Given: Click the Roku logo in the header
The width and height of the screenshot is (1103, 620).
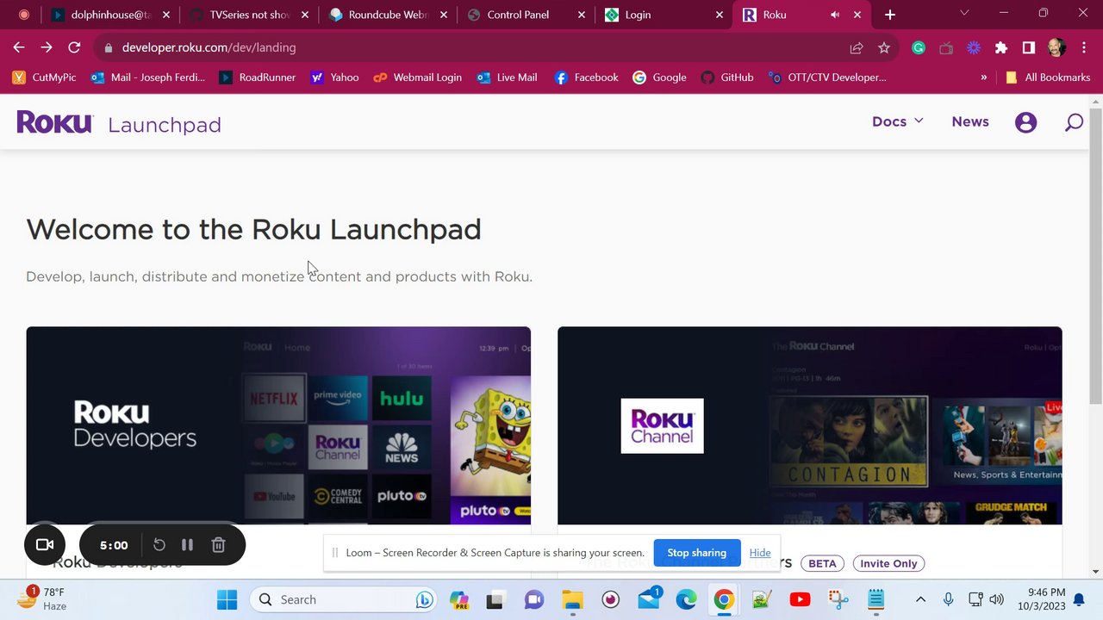Looking at the screenshot, I should (x=54, y=122).
